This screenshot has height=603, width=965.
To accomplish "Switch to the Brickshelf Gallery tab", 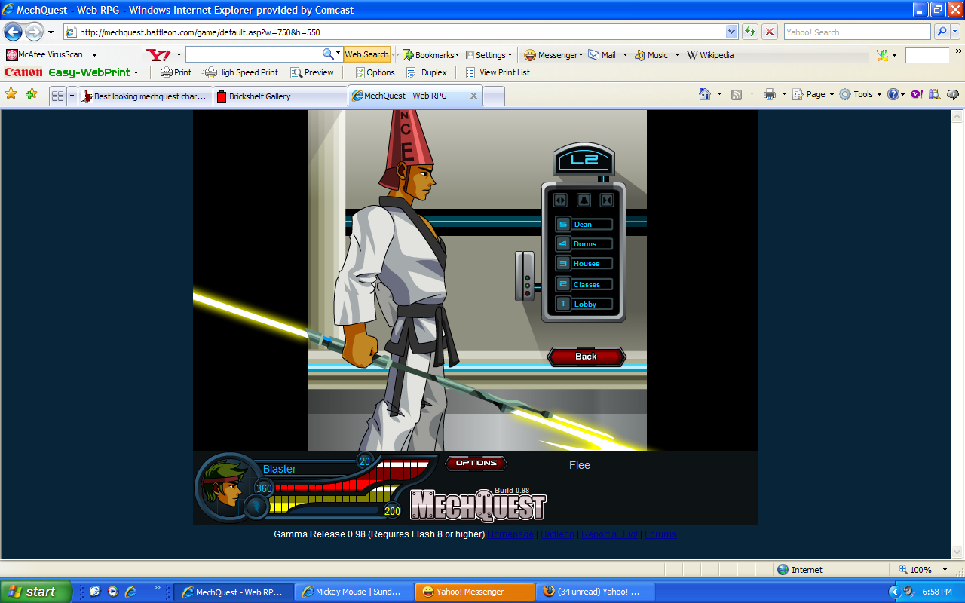I will [x=280, y=96].
